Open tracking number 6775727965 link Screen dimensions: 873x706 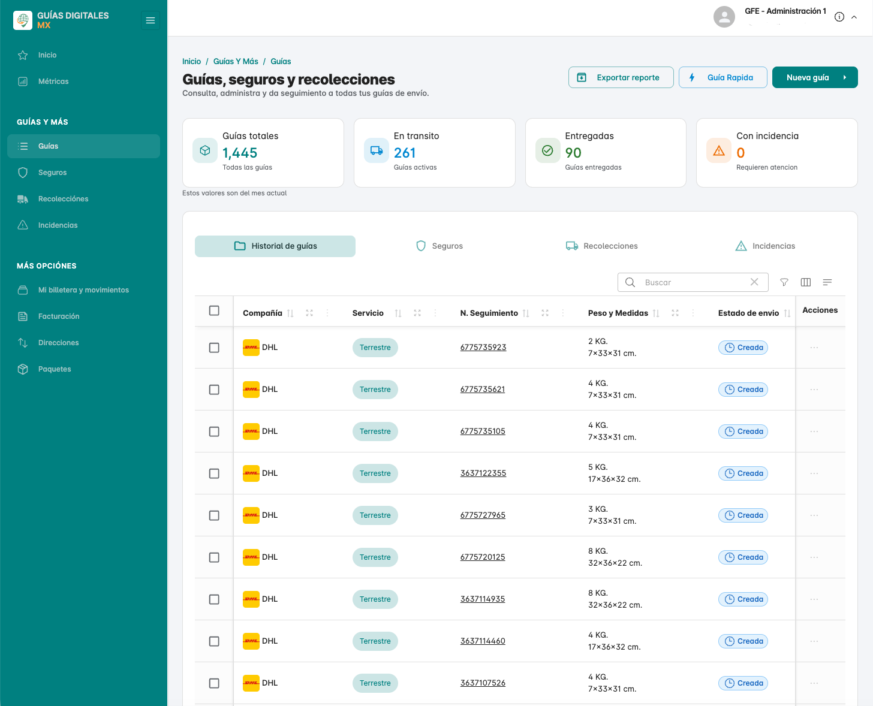[x=483, y=515]
